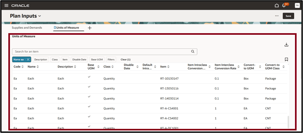The width and height of the screenshot is (303, 133).
Task: Switch to Supplies and Demands tab
Action: pos(27,28)
